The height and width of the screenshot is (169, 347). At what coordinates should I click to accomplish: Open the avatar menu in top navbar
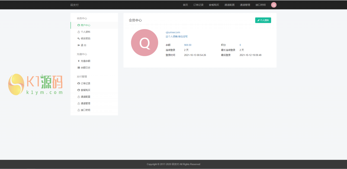[274, 5]
